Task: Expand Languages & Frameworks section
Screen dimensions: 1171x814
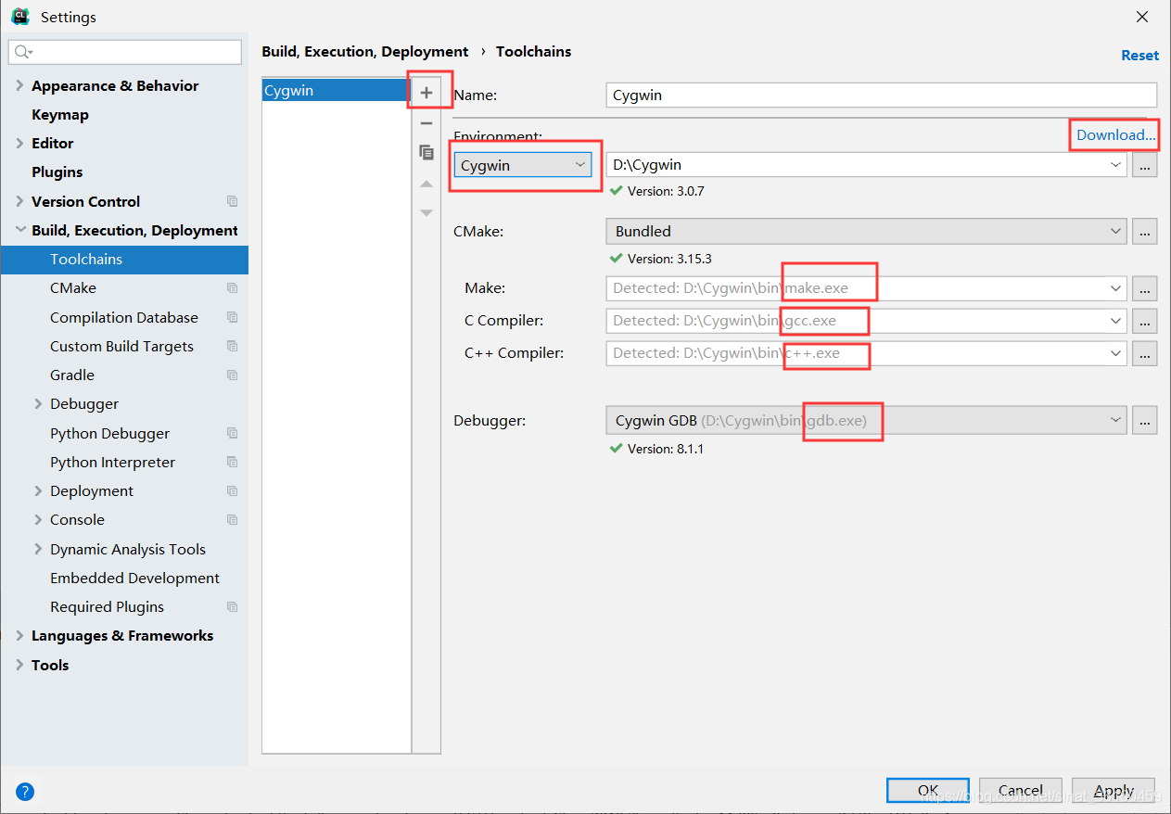Action: coord(19,635)
